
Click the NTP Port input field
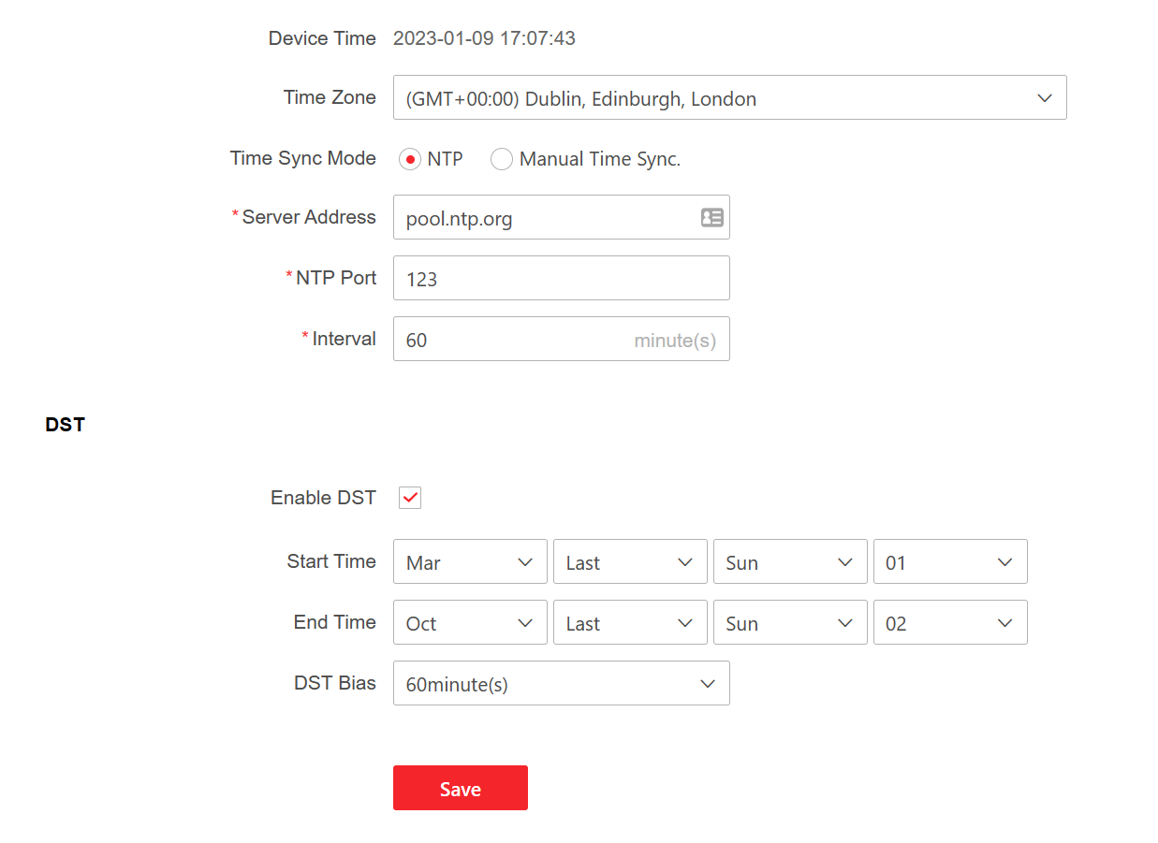coord(561,279)
